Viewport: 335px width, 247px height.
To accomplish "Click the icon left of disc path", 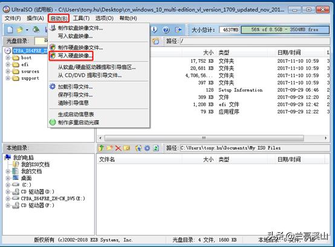I will (x=156, y=41).
